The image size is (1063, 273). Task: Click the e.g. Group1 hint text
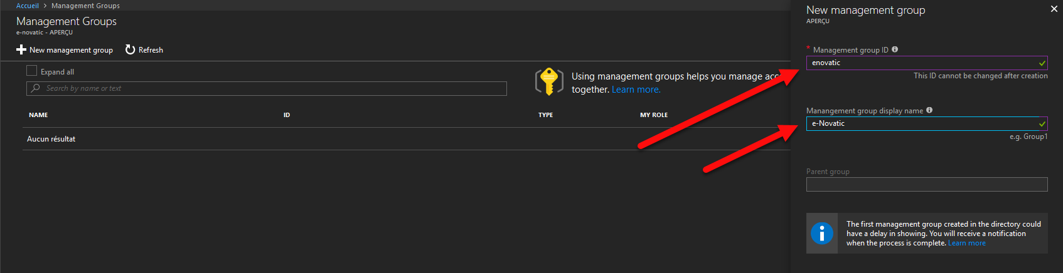(1028, 136)
